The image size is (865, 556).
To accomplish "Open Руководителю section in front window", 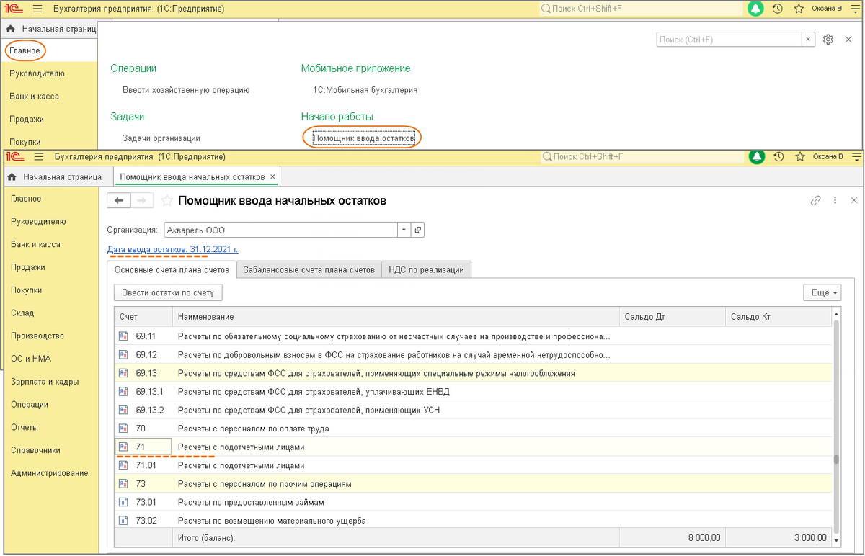I will pos(38,222).
